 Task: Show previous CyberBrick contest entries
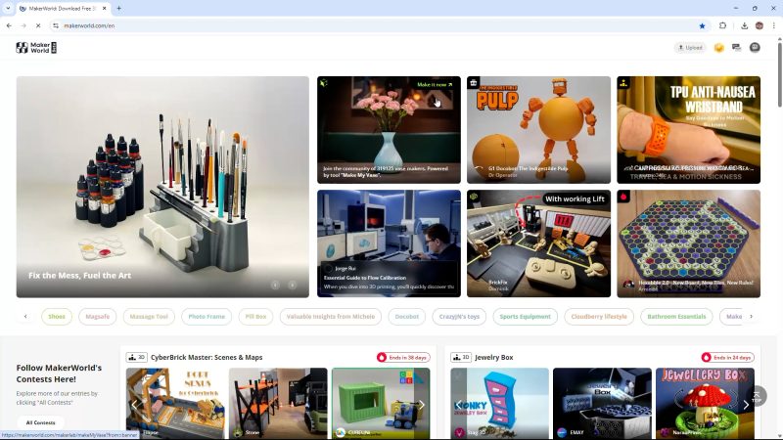(134, 405)
